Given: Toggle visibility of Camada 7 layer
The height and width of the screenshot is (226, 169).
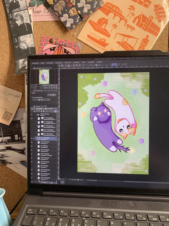Looking at the screenshot, I should click(32, 162).
